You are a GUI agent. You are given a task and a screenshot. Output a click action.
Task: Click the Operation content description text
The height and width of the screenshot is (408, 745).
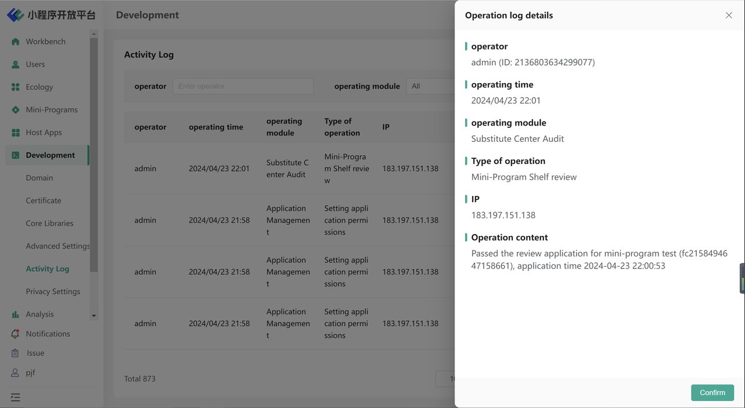(x=599, y=260)
